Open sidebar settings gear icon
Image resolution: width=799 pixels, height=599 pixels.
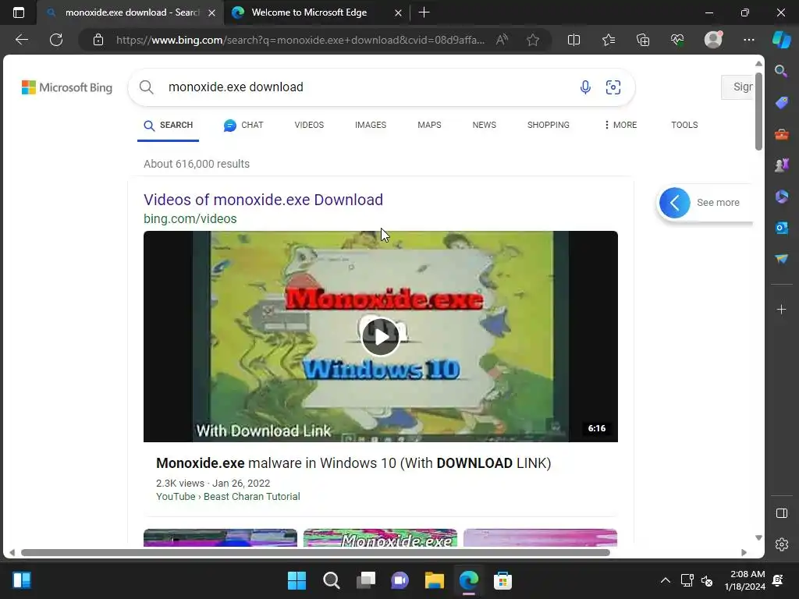click(781, 544)
